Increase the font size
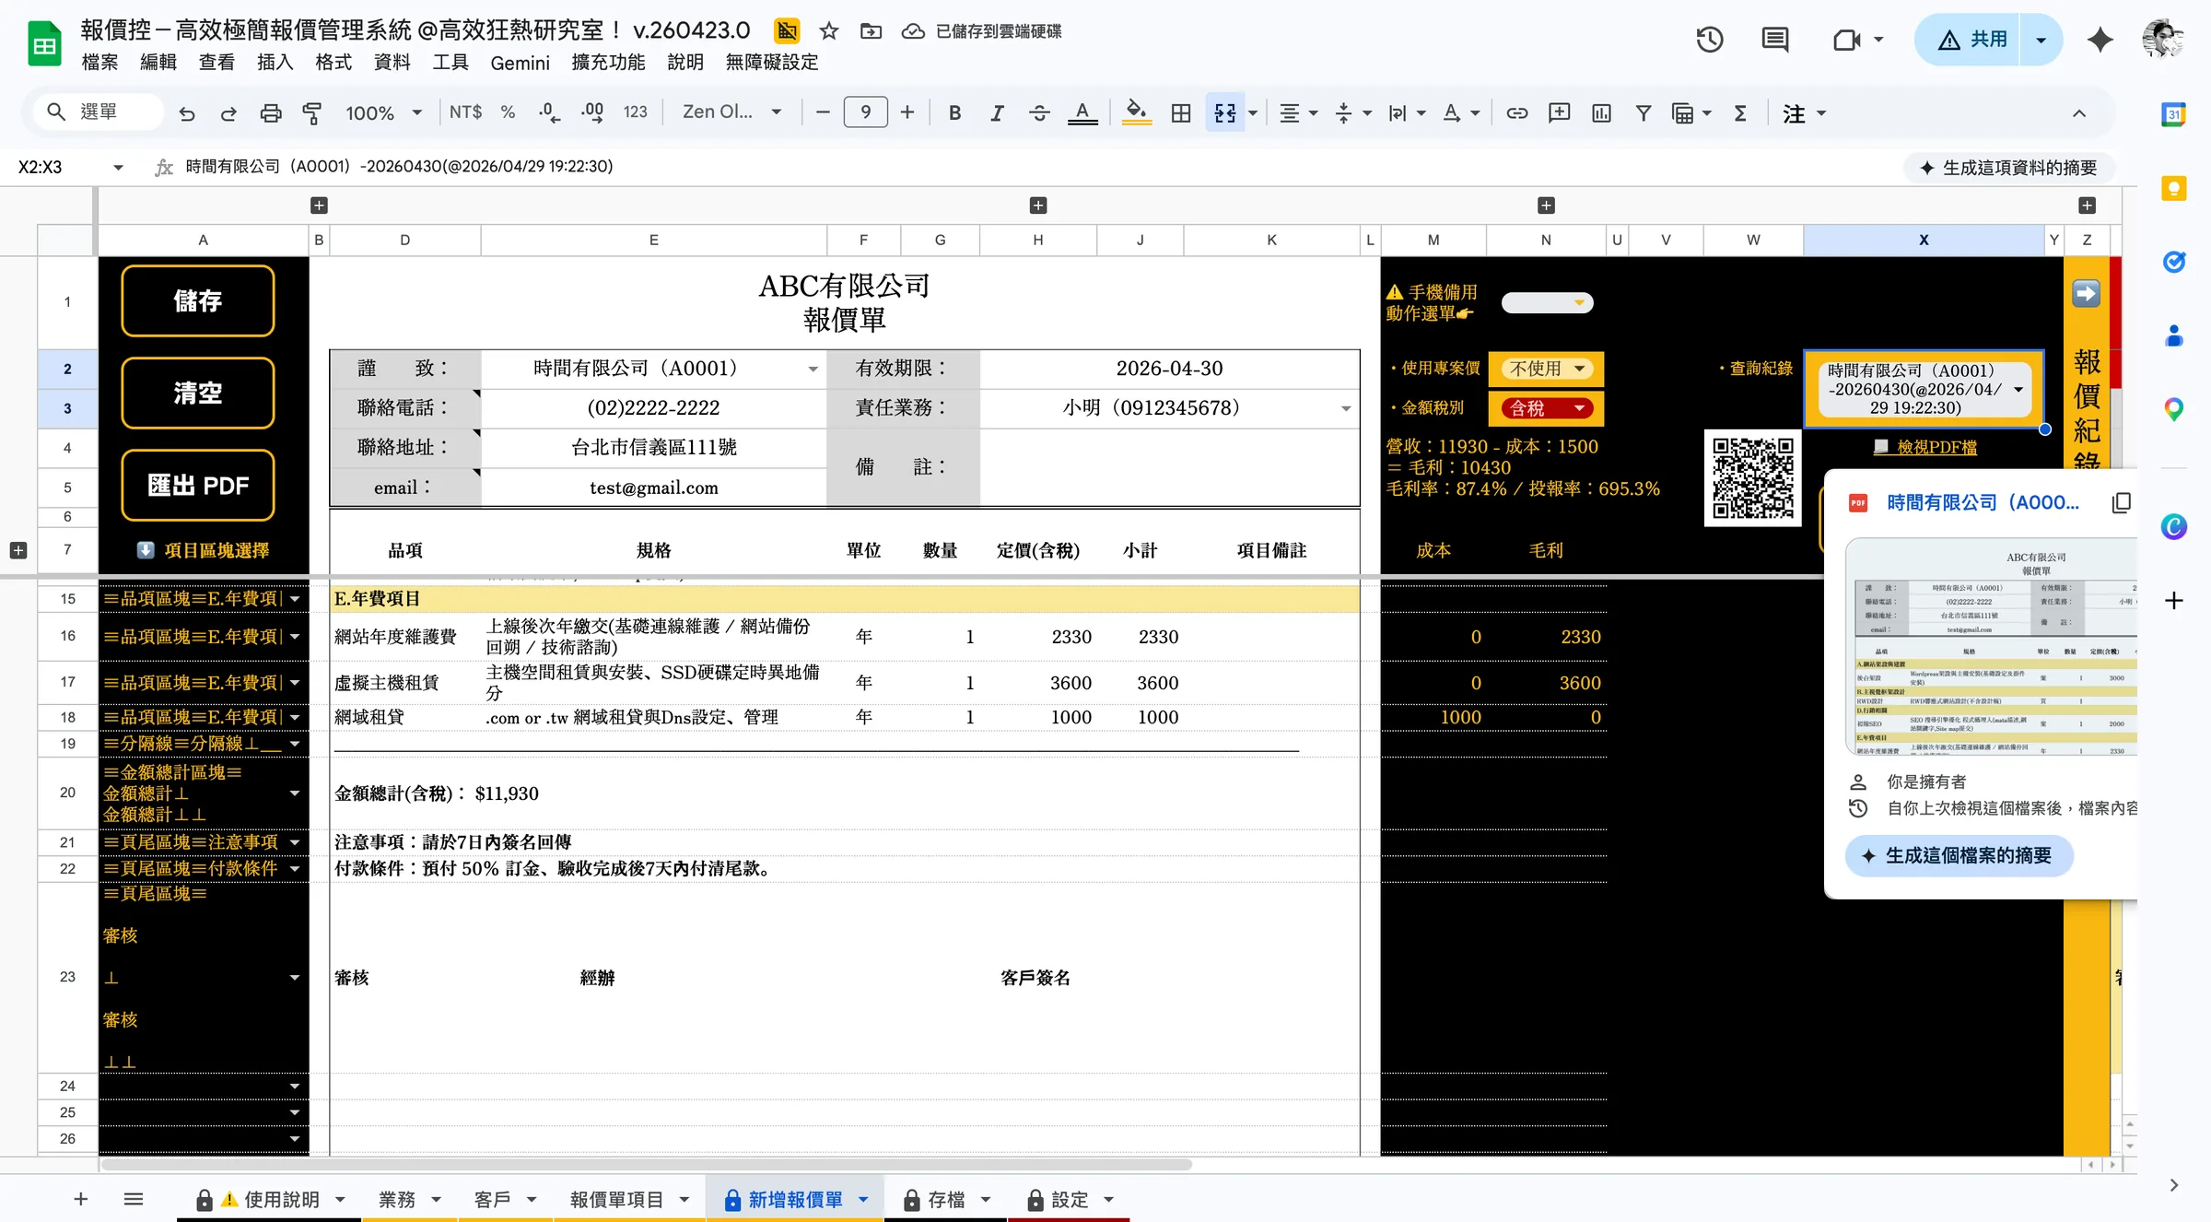 tap(907, 112)
